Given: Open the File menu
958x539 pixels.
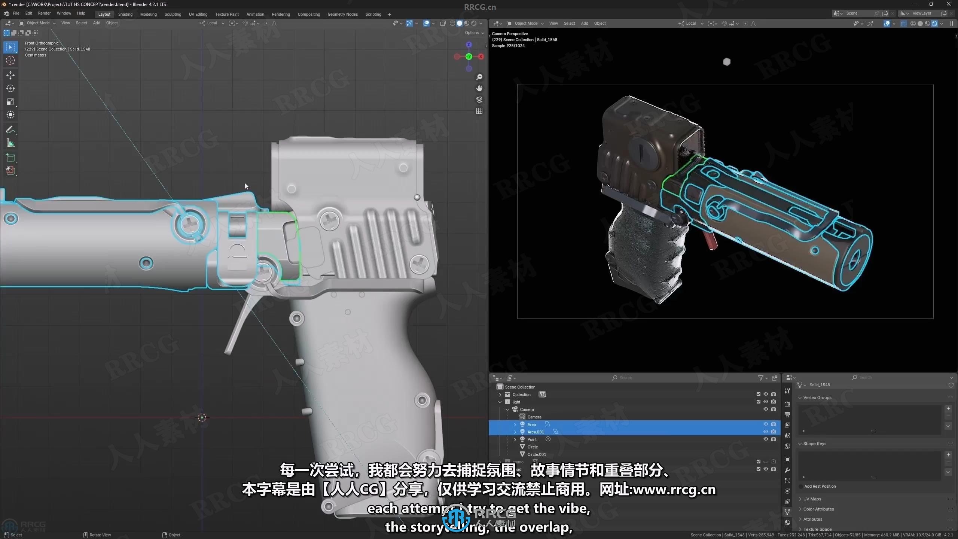Looking at the screenshot, I should tap(16, 13).
